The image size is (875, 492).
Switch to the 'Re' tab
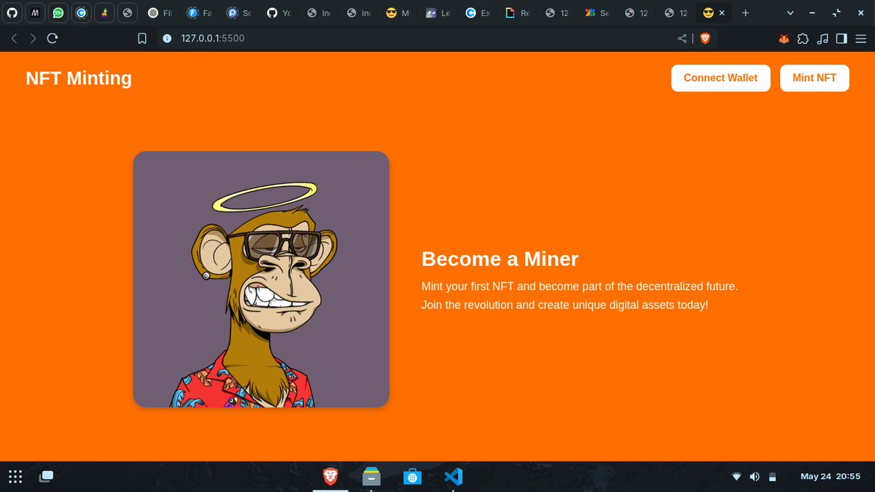[x=518, y=12]
